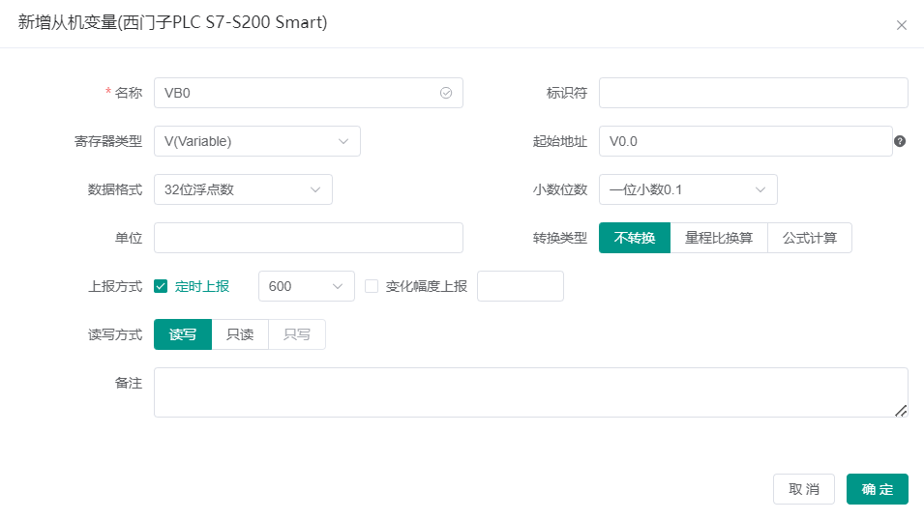
Task: Click the empty 单位 input field
Action: point(309,238)
